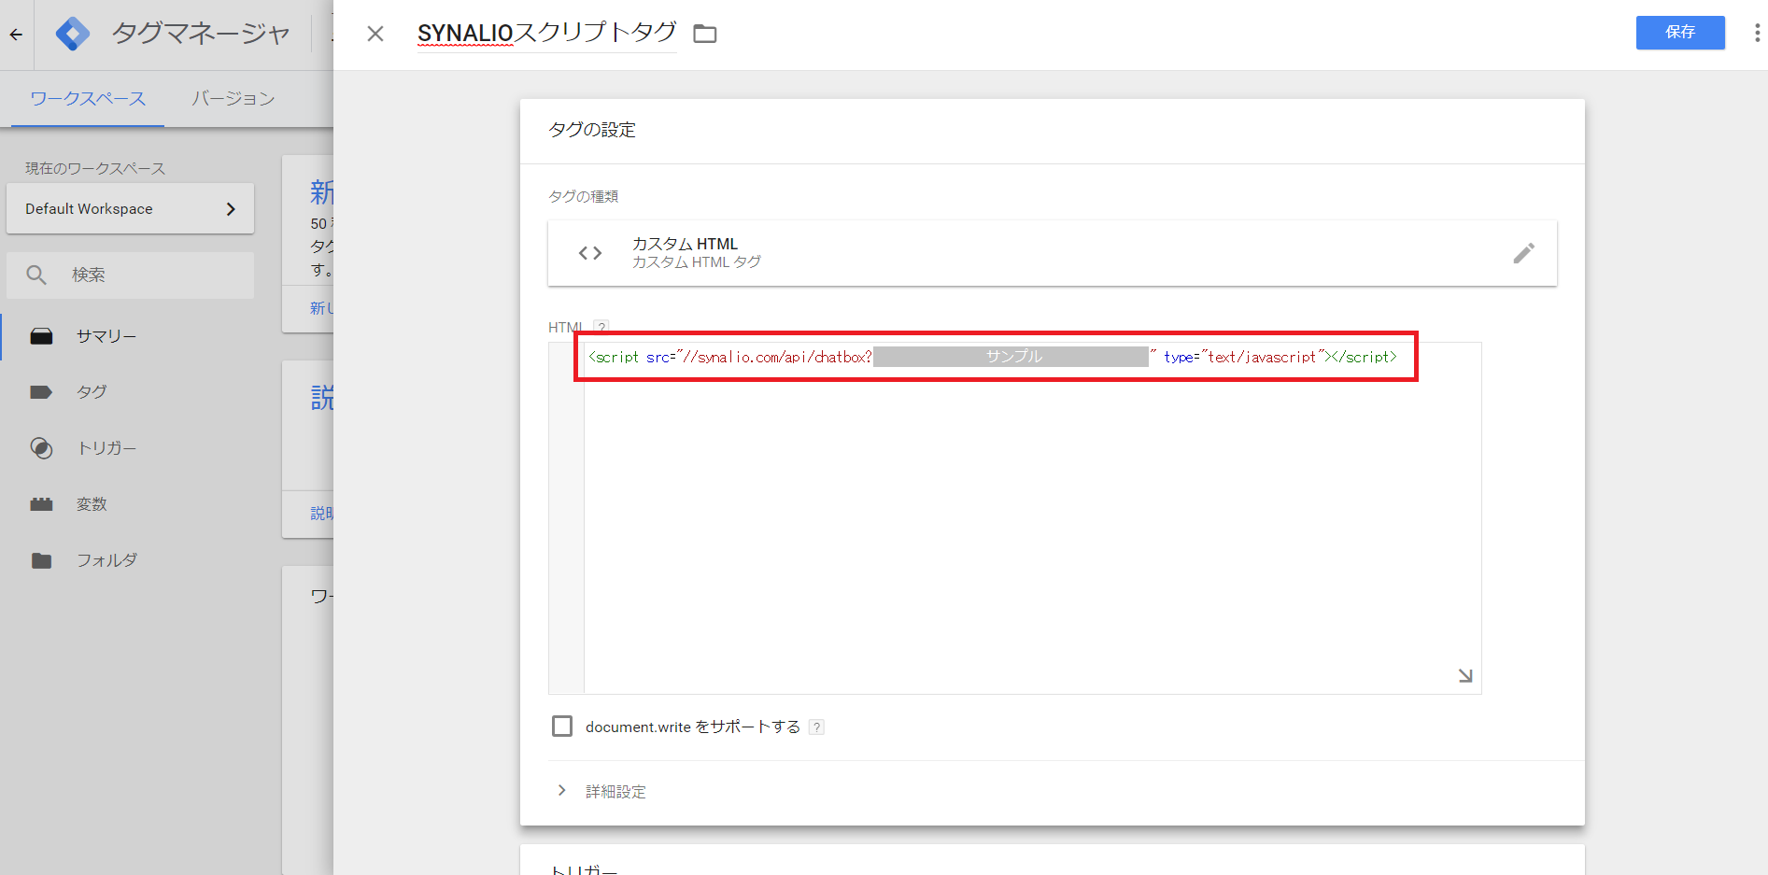Edit the tag name SYNALIOスクリプトタグ

click(547, 33)
